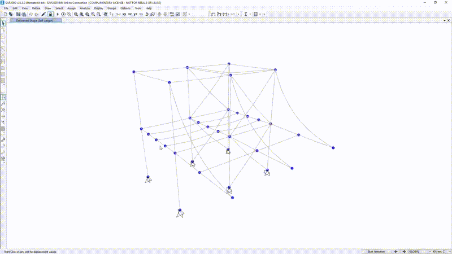This screenshot has height=254, width=452.
Task: Open the Assign menu
Action: tap(71, 8)
